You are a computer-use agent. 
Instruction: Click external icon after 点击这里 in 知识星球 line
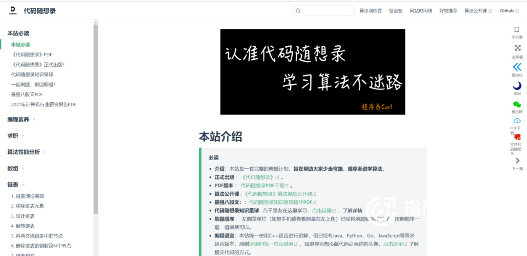pos(334,211)
